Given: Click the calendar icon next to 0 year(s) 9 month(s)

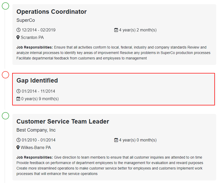Looking at the screenshot, I should 18,99.
